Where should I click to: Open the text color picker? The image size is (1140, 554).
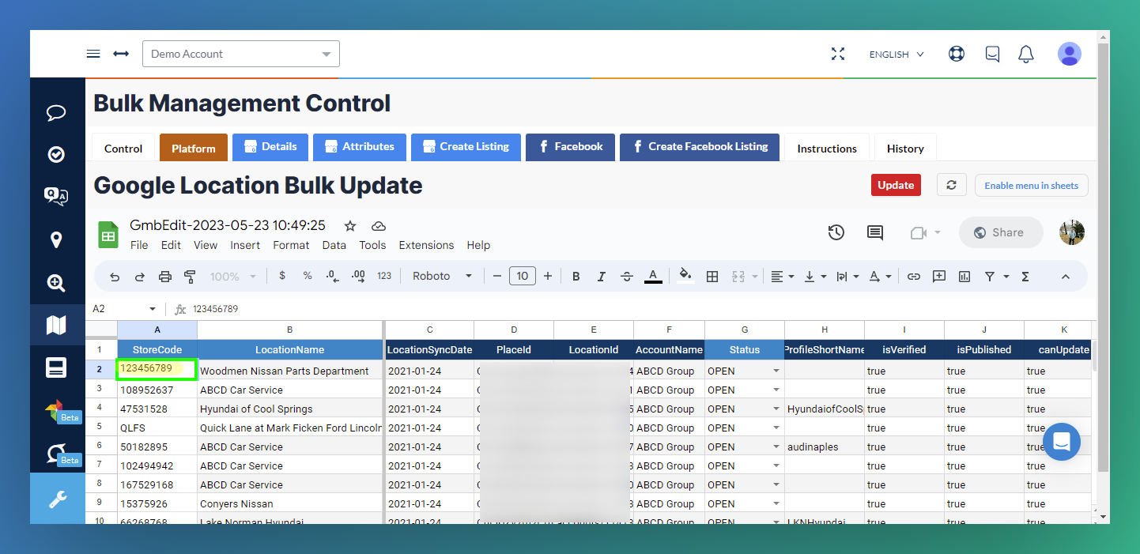(653, 277)
